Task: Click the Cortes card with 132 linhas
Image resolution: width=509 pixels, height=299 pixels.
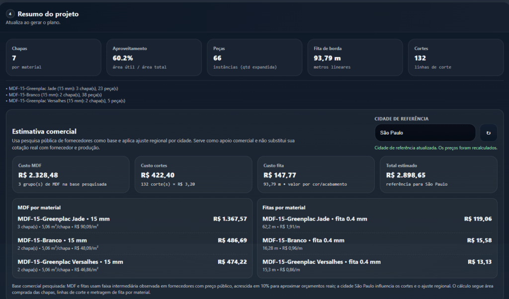Action: click(455, 57)
